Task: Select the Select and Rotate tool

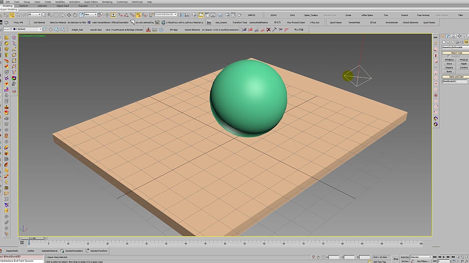Action: tap(75, 15)
